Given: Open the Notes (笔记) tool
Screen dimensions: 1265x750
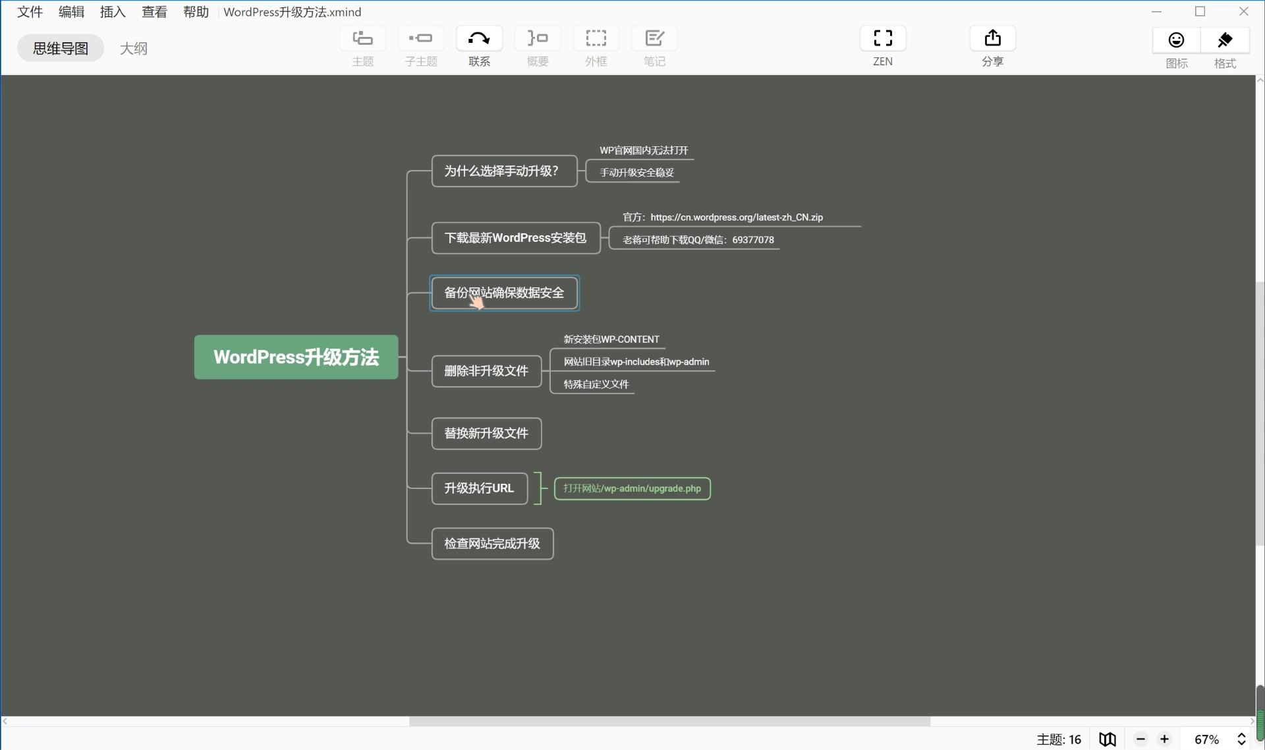Looking at the screenshot, I should pyautogui.click(x=654, y=39).
